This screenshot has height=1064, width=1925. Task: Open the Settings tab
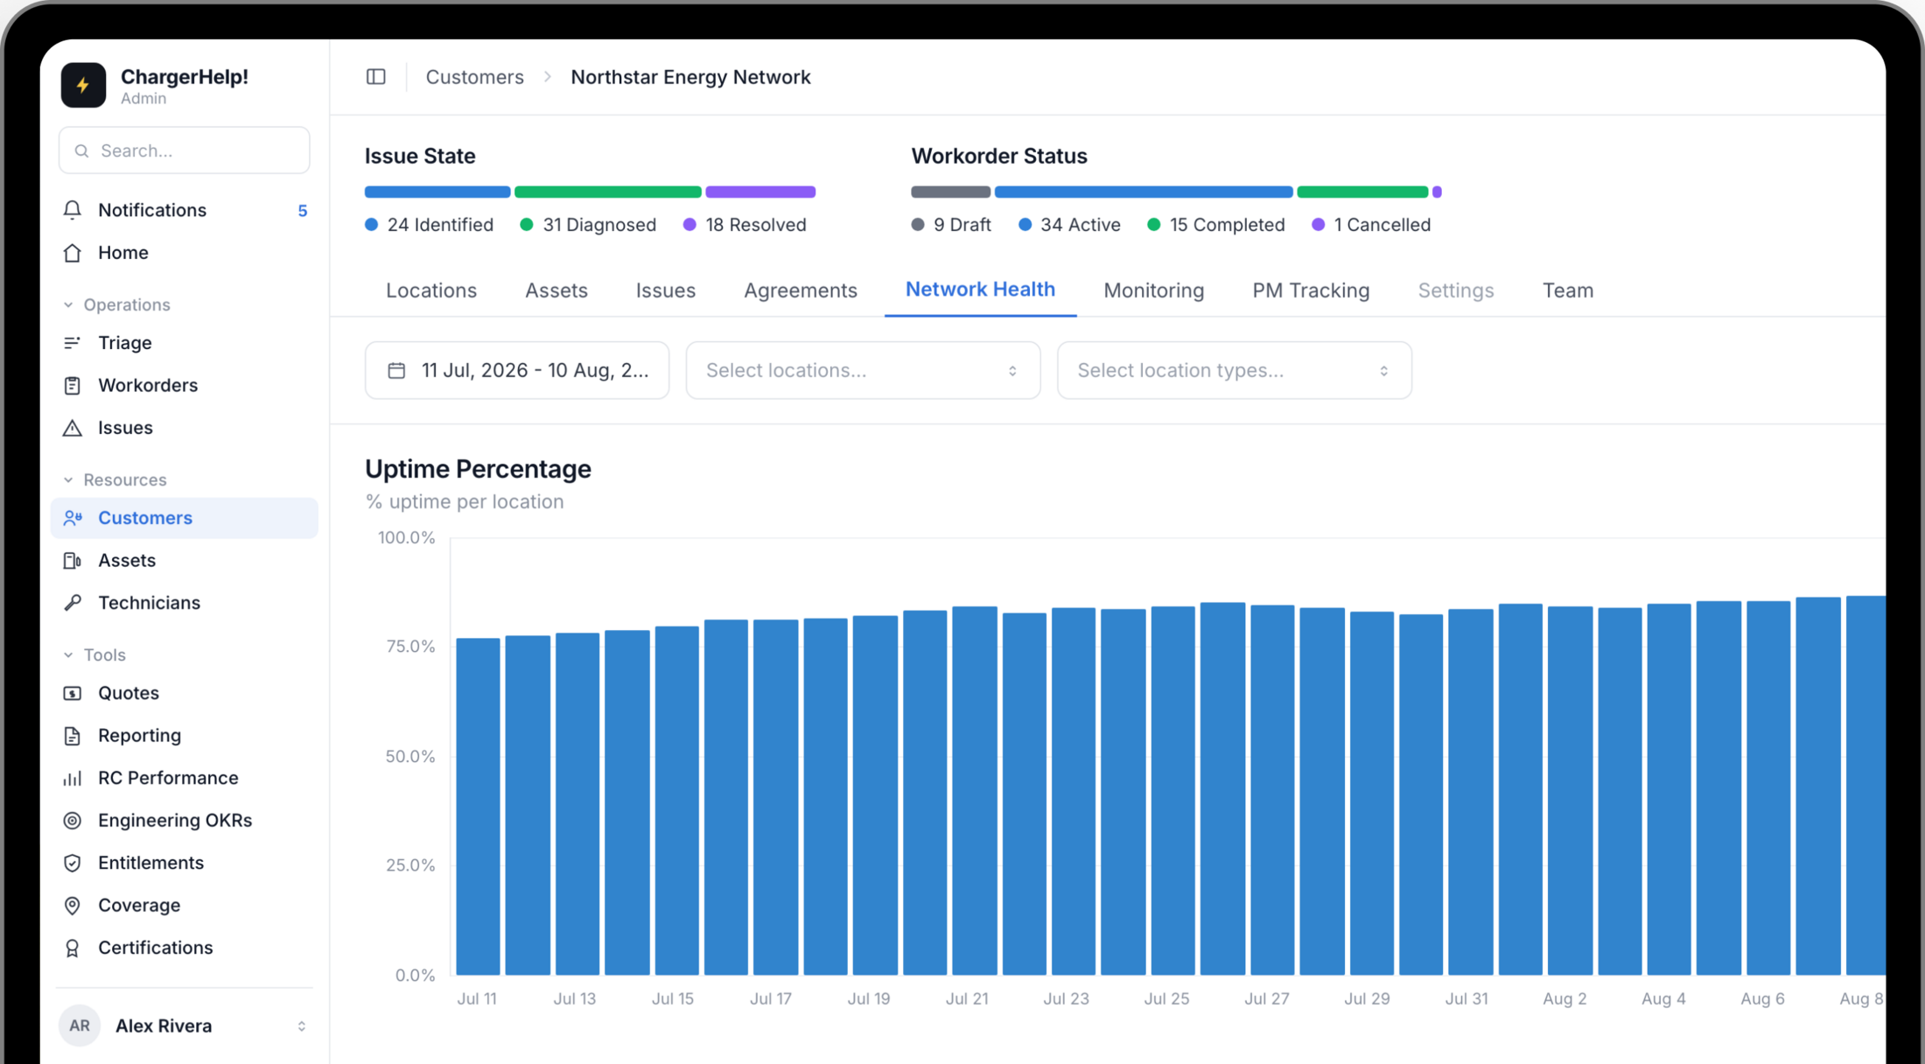(x=1456, y=290)
